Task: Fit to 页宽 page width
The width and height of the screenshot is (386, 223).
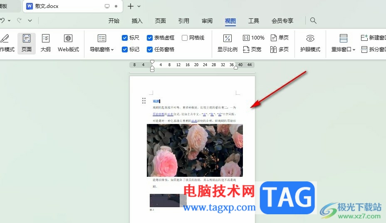Action: point(252,50)
